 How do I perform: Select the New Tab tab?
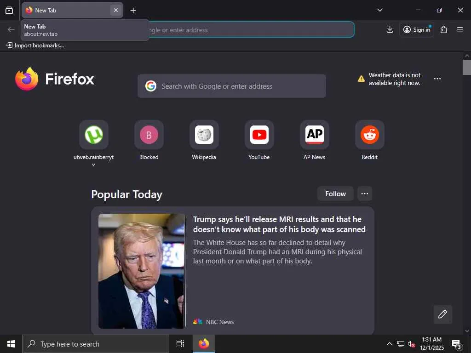click(x=72, y=10)
